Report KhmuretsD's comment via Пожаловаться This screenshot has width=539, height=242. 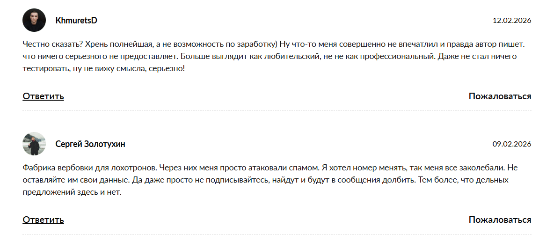500,96
